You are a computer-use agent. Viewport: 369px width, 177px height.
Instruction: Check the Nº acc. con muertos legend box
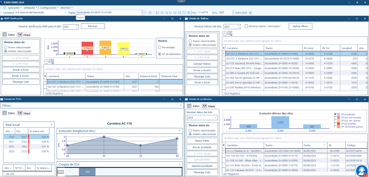[336, 117]
